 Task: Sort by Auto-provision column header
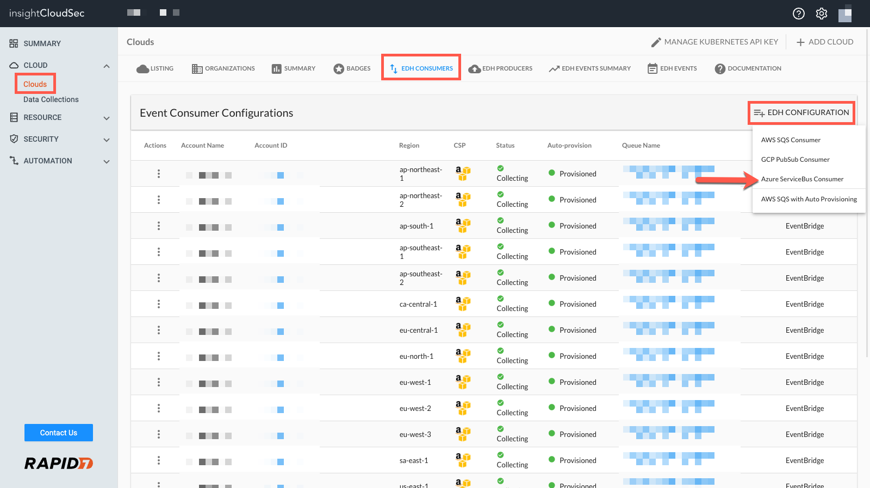click(x=569, y=145)
